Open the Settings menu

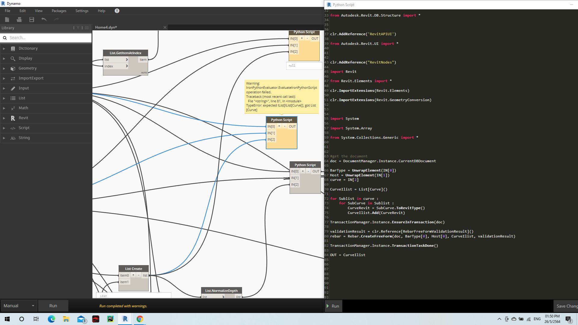(x=82, y=11)
